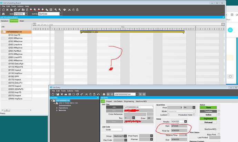Click the Engineered status button
Image resolution: width=238 pixels, height=142 pixels.
[208, 119]
